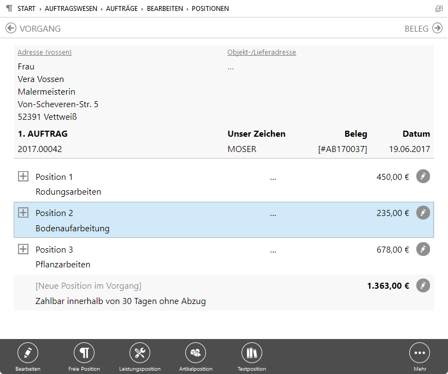The height and width of the screenshot is (374, 448).
Task: Edit Position 3 with its pencil icon
Action: [x=423, y=249]
